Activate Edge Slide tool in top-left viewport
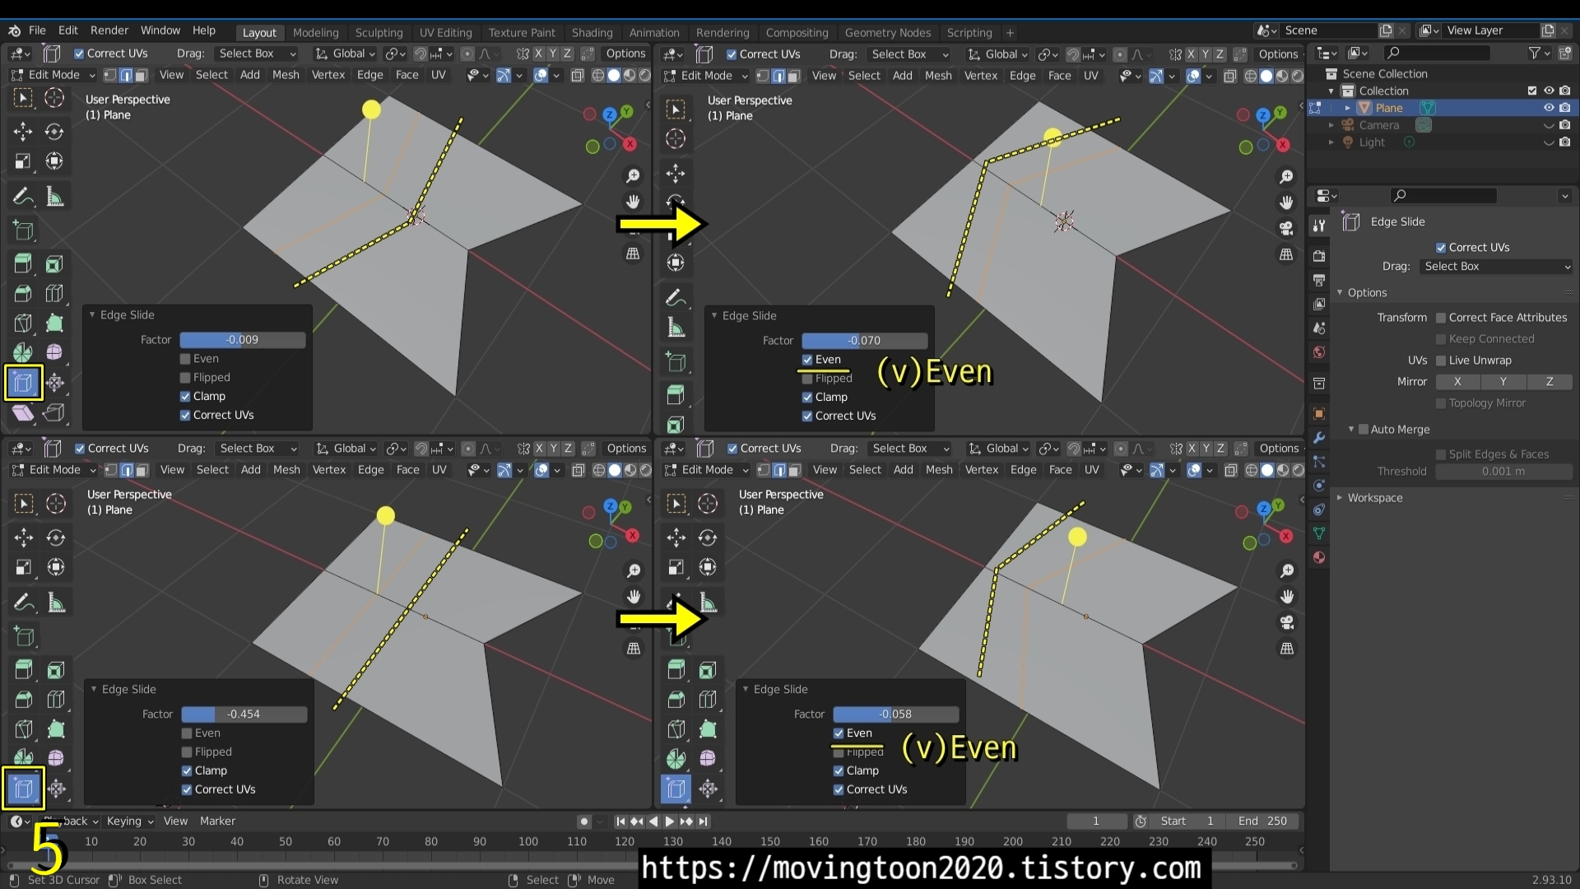This screenshot has height=889, width=1580. tap(23, 383)
